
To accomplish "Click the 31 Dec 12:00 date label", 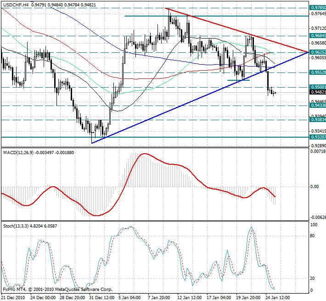I will pos(102,298).
